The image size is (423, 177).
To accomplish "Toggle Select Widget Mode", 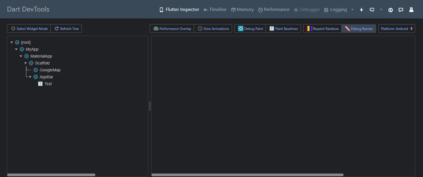I will 29,28.
